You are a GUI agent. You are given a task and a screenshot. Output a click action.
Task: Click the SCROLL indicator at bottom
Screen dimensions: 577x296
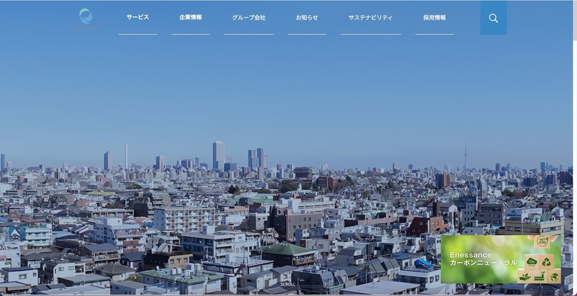tap(287, 285)
